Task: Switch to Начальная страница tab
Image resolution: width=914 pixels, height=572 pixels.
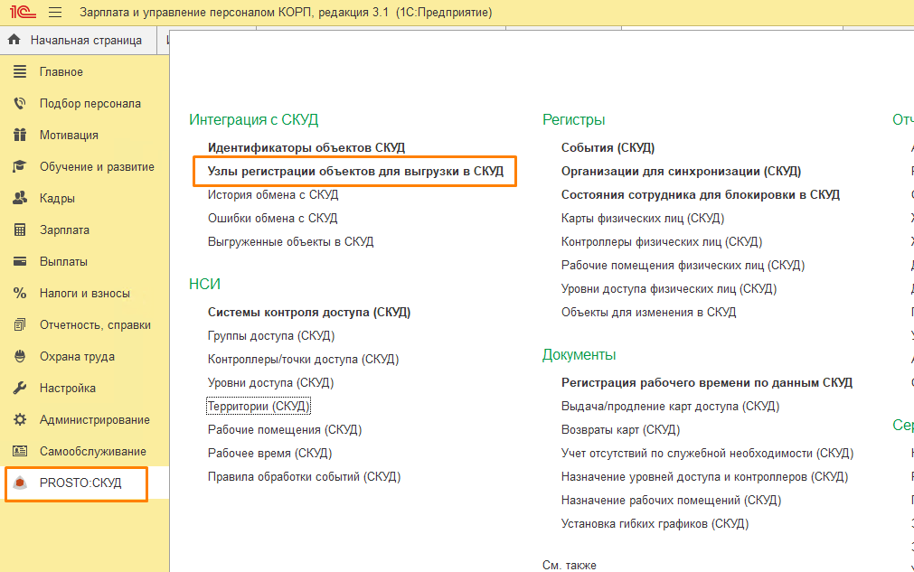Action: (85, 41)
